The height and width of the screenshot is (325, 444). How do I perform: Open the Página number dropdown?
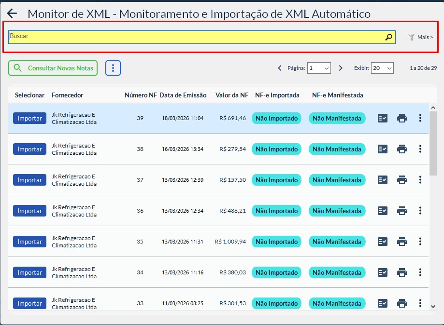319,68
